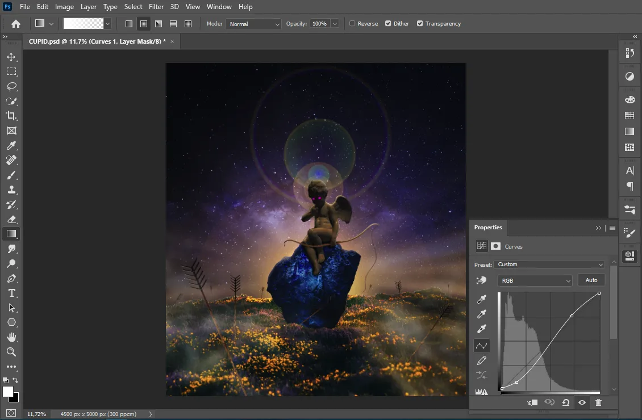This screenshot has height=420, width=642.
Task: Open the Color panel palette icon
Action: point(630,100)
